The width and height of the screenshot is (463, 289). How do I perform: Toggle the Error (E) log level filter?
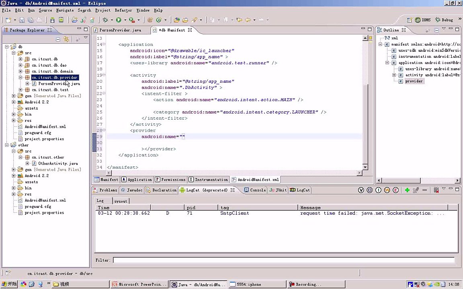[396, 190]
